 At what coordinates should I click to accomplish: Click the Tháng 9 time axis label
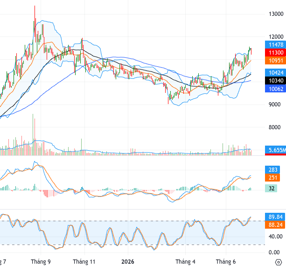pos(41,262)
